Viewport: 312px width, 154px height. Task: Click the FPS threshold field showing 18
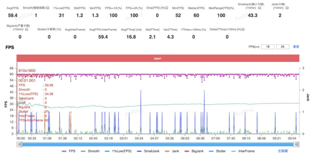[268, 47]
